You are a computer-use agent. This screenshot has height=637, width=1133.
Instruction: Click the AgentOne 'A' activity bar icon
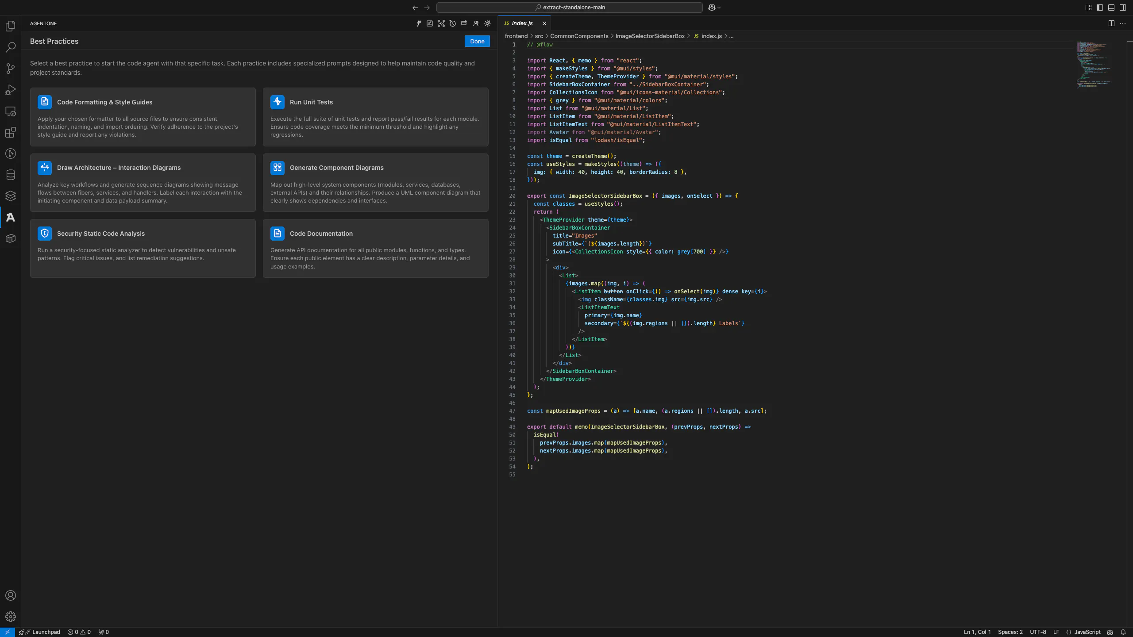coord(11,217)
